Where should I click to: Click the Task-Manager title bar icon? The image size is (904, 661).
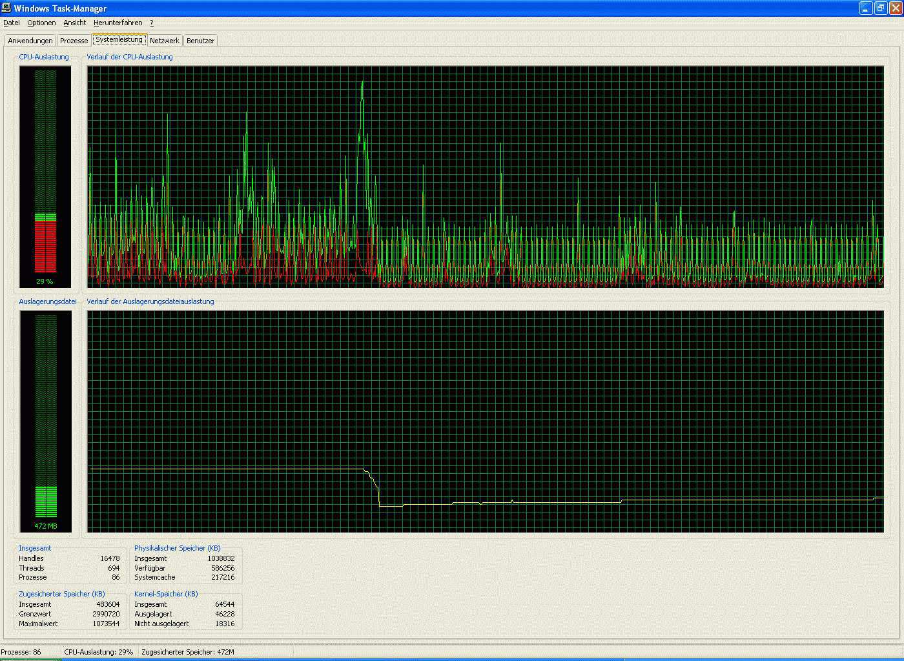coord(6,8)
